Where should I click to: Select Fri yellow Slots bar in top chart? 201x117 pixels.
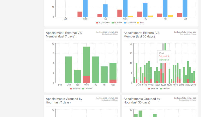point(170,16)
